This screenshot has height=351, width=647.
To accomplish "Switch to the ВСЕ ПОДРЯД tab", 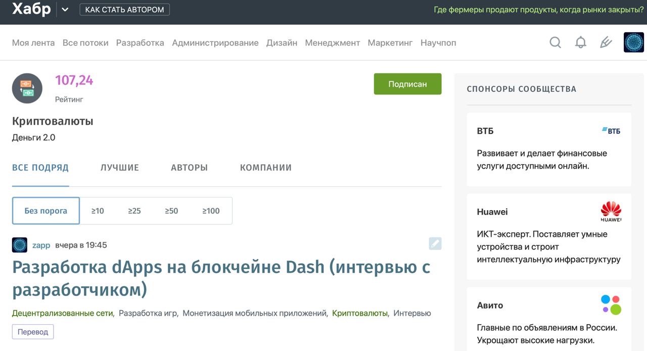I will (40, 168).
